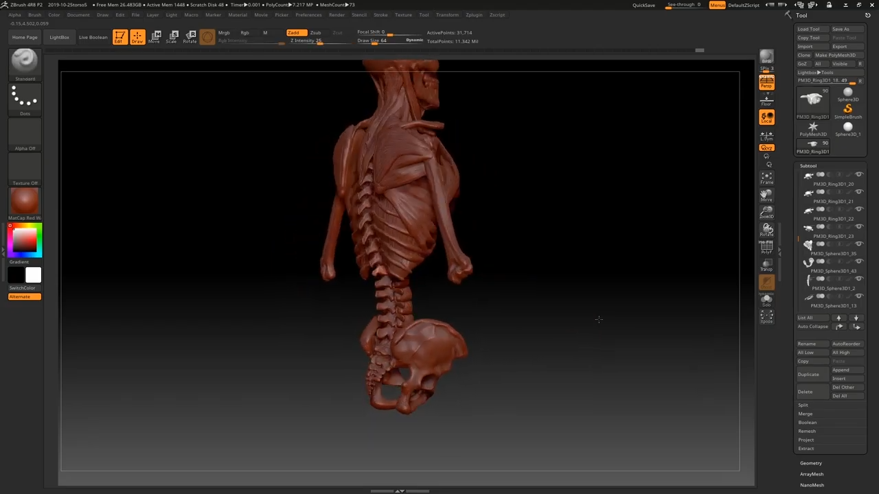Toggle PolyF polyframe display
Screen dimensions: 879x494
click(766, 248)
